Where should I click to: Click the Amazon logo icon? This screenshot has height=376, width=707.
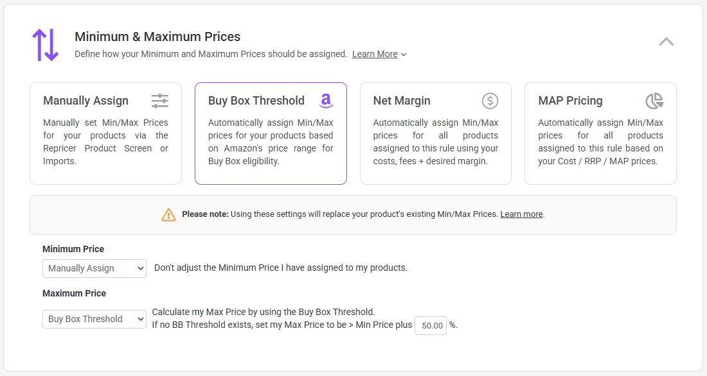pyautogui.click(x=326, y=101)
